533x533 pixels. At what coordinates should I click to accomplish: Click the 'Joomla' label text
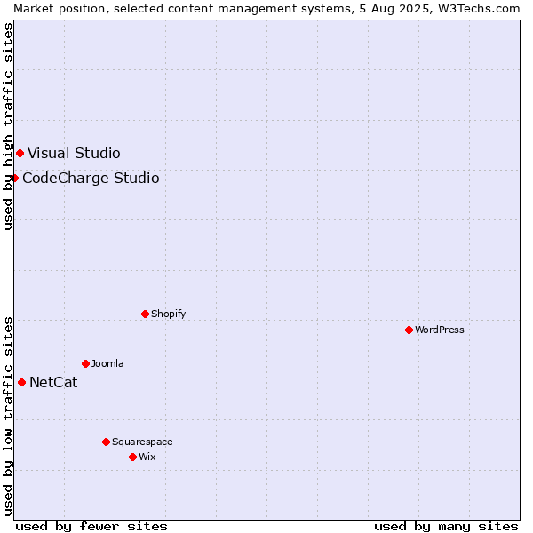(x=107, y=363)
